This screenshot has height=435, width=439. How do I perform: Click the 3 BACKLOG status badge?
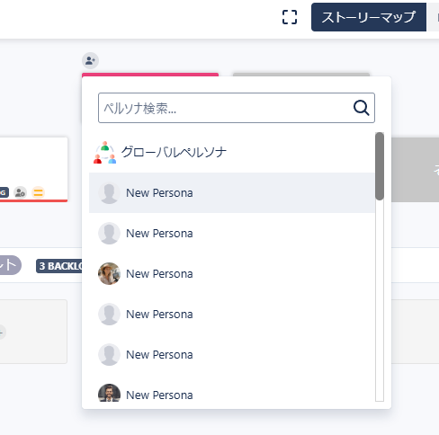[59, 266]
